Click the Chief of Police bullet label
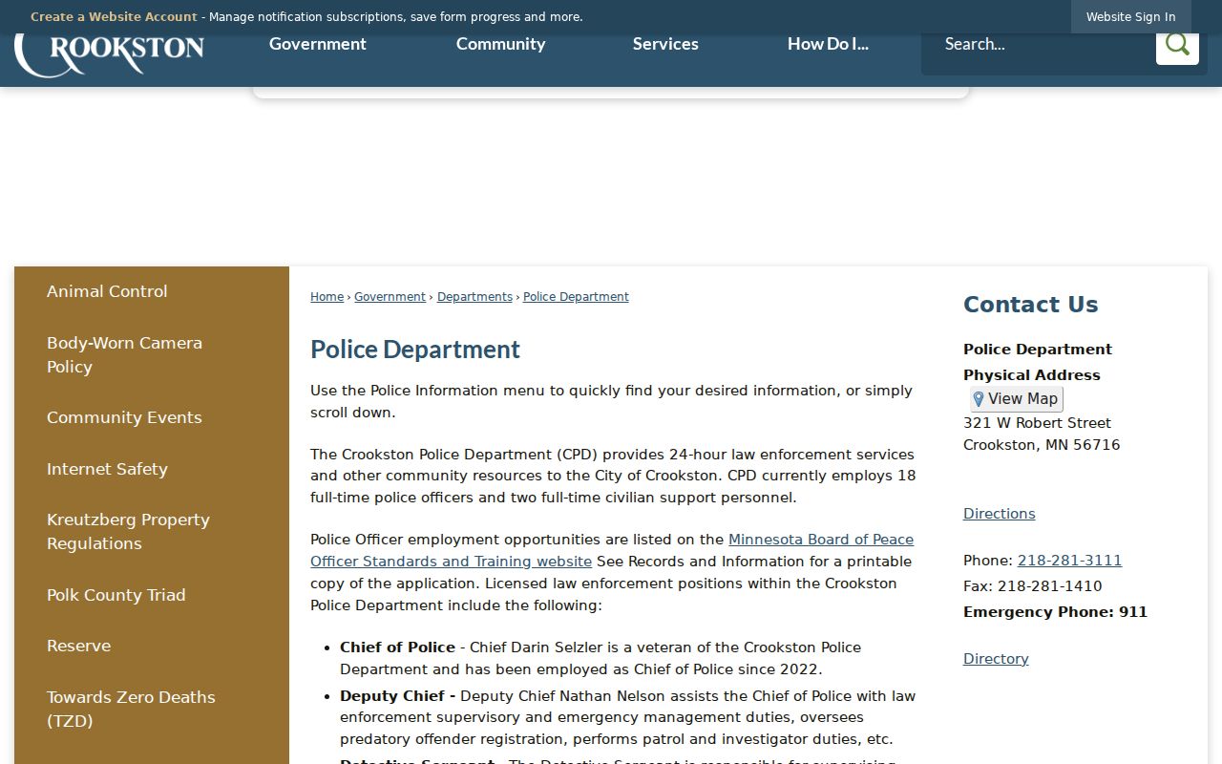This screenshot has width=1222, height=764. coord(397,647)
